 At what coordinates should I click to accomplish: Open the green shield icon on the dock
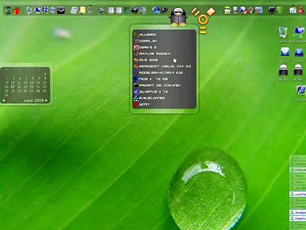(8, 10)
